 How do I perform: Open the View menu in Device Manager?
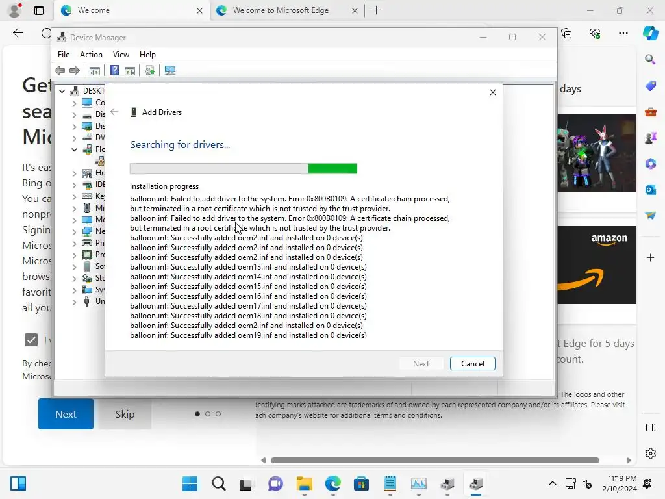tap(121, 55)
